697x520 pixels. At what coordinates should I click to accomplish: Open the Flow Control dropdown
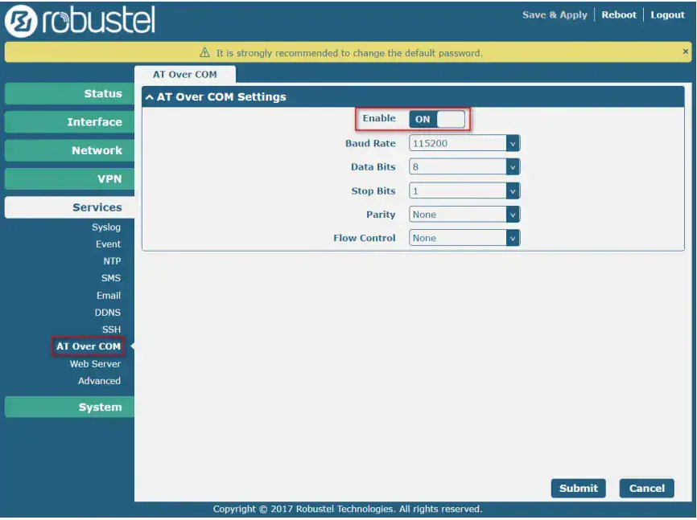pyautogui.click(x=464, y=238)
